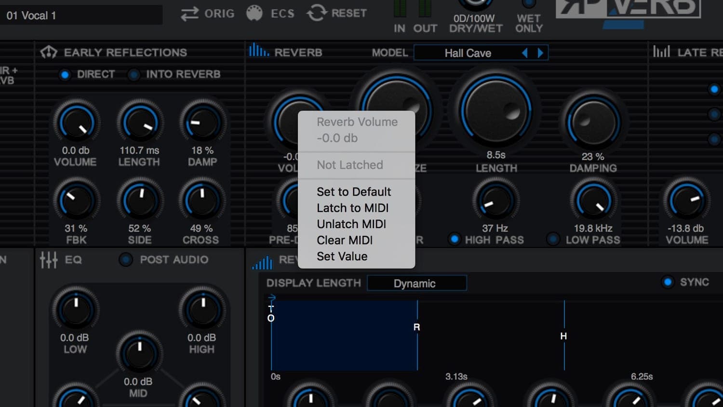The height and width of the screenshot is (407, 723).
Task: Toggle the SYNC switch
Action: [x=668, y=282]
